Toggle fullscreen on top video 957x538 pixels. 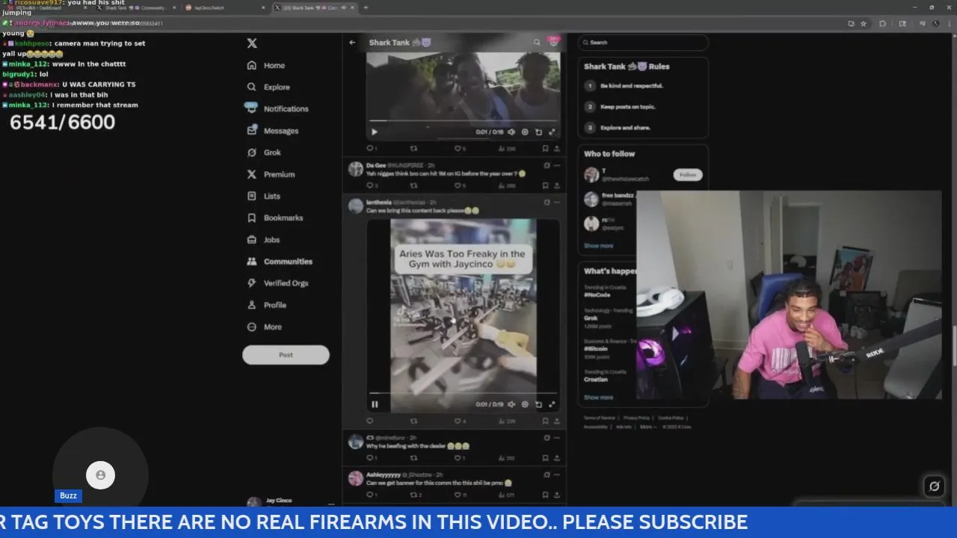552,132
